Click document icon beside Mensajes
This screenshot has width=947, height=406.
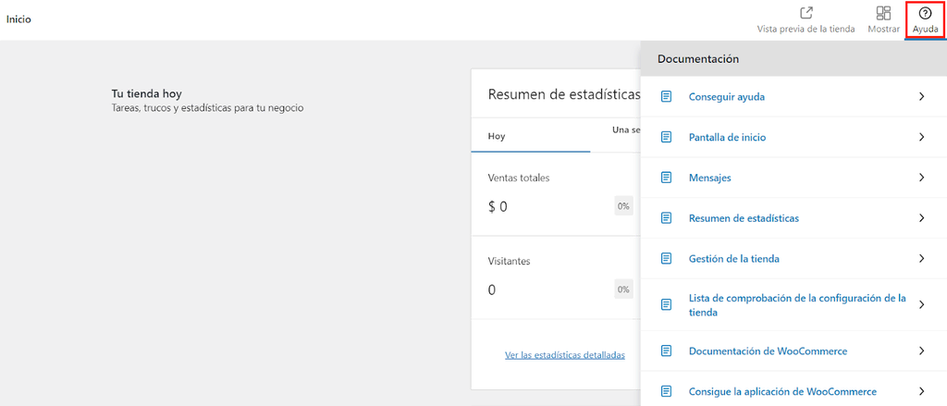pyautogui.click(x=666, y=178)
